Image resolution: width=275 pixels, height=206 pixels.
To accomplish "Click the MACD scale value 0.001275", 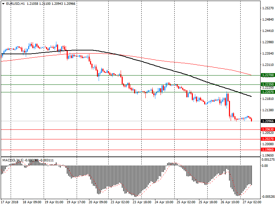I will 268,160.
